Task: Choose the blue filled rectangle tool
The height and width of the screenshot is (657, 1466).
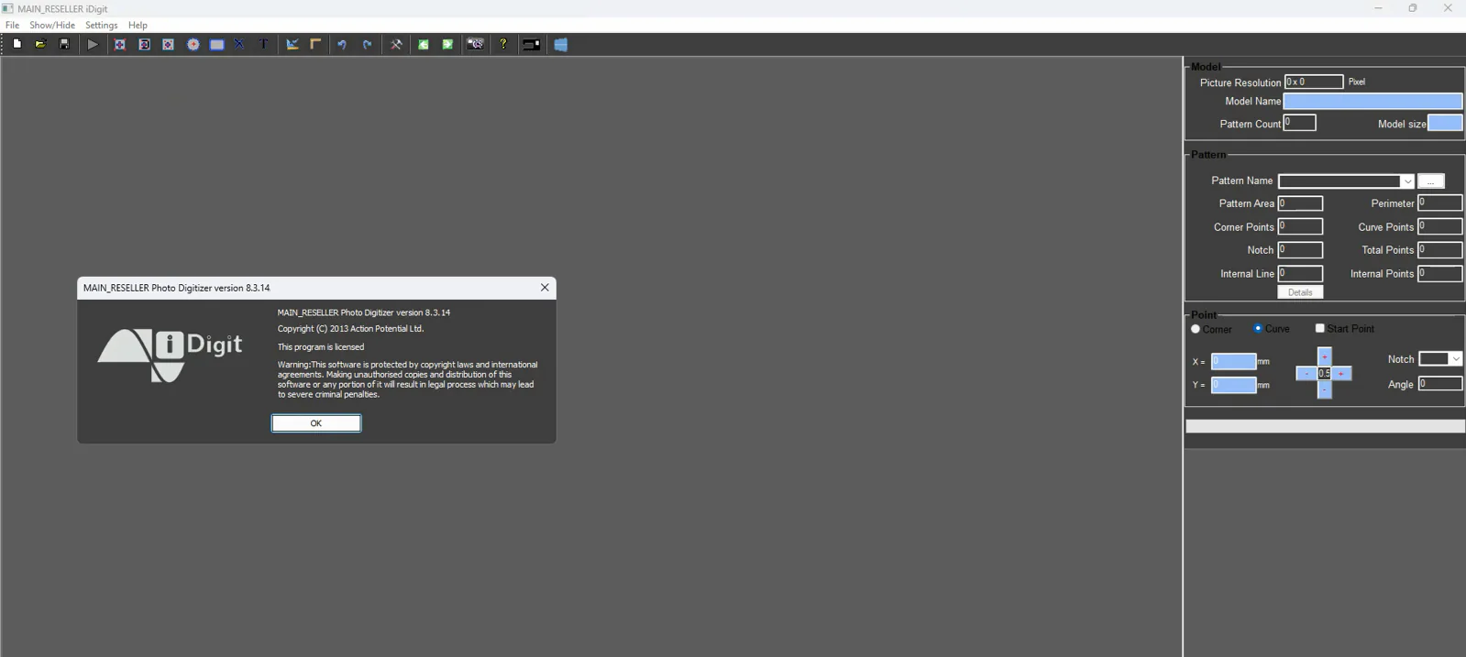Action: coord(216,44)
